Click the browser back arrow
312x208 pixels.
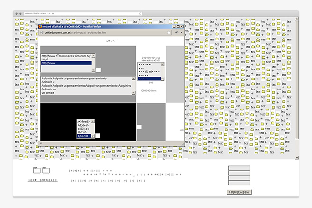(16, 14)
